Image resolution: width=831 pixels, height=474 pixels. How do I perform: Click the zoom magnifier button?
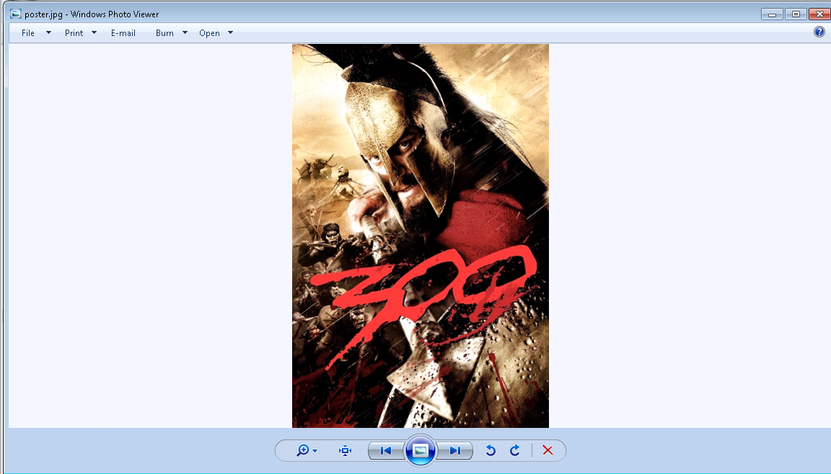click(x=303, y=450)
